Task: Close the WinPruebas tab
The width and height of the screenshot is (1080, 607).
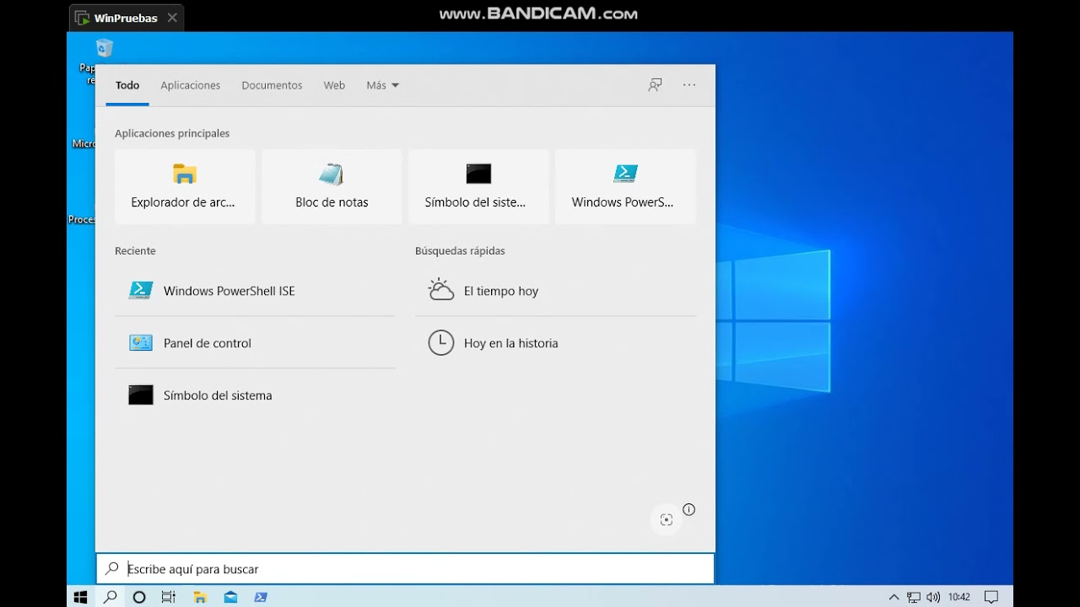Action: coord(172,18)
